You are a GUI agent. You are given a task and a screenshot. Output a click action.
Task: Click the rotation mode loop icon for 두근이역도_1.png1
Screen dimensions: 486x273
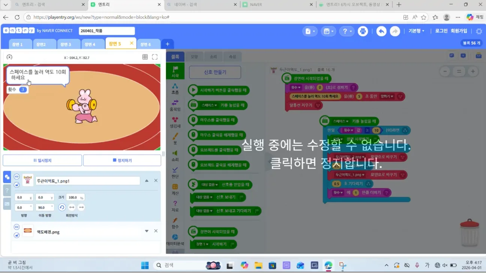pyautogui.click(x=62, y=207)
